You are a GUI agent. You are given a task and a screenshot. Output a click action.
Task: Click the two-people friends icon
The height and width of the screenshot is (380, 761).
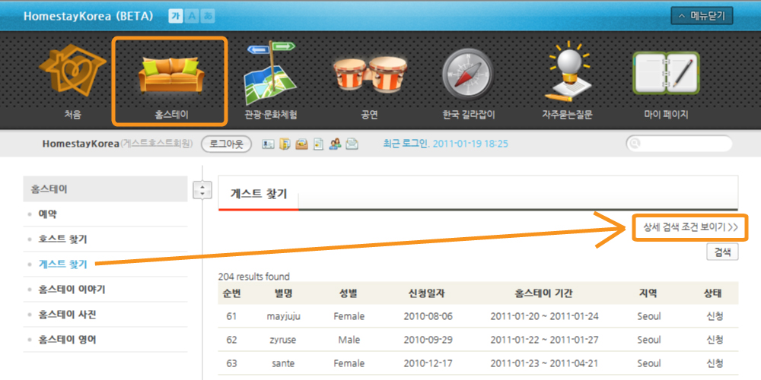tap(335, 144)
